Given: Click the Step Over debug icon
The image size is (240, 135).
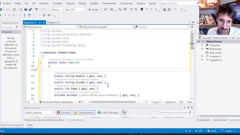Looking at the screenshot, I should click(29, 15).
